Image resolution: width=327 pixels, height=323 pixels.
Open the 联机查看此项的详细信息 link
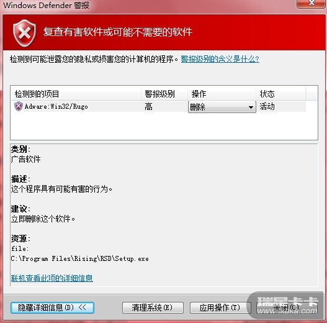(x=52, y=278)
